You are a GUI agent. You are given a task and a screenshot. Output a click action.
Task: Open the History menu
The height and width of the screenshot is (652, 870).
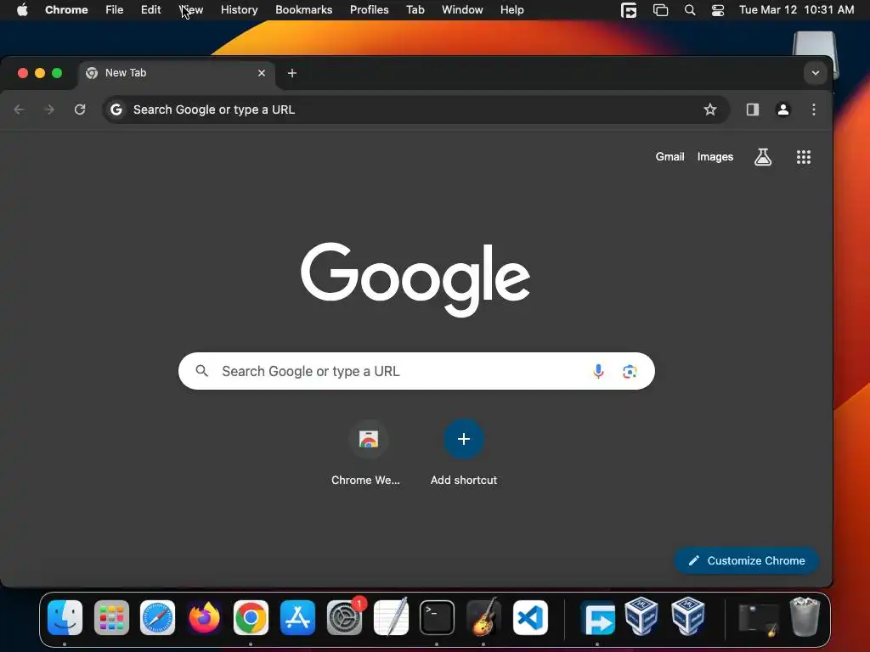click(239, 10)
